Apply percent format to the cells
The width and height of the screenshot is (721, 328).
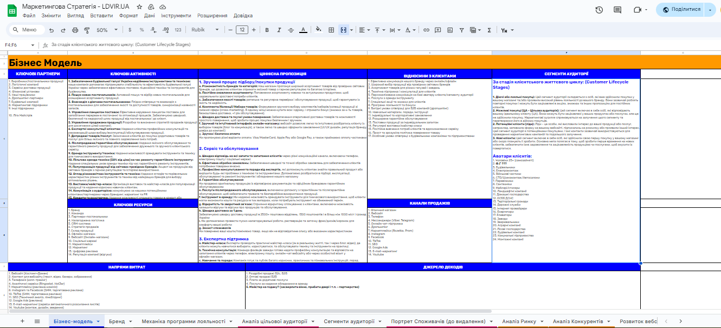coord(143,30)
